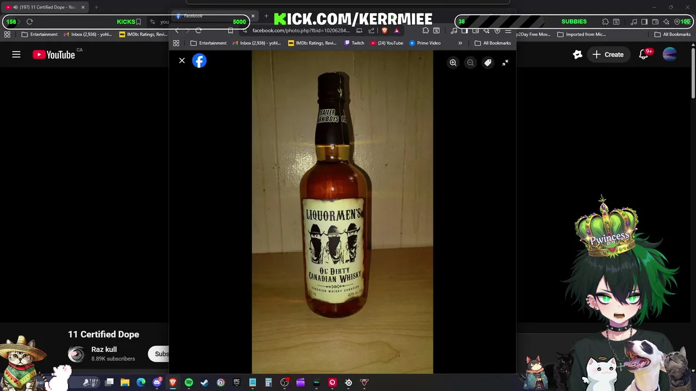Open the YouTube sparkle icon beside Create
Viewport: 696px width, 391px height.
[577, 54]
